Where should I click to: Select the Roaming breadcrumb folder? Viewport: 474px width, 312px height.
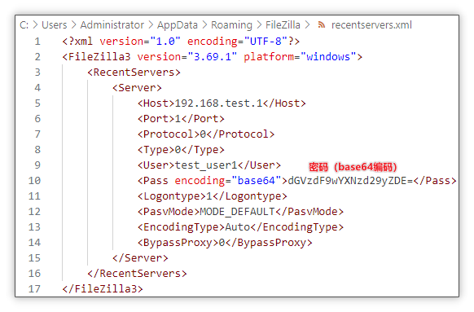[x=231, y=25]
